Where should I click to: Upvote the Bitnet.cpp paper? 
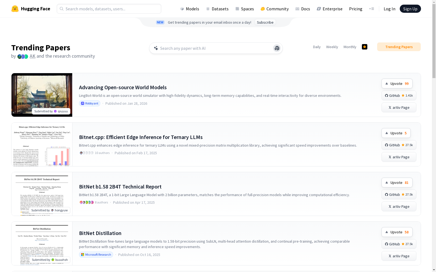[396, 133]
